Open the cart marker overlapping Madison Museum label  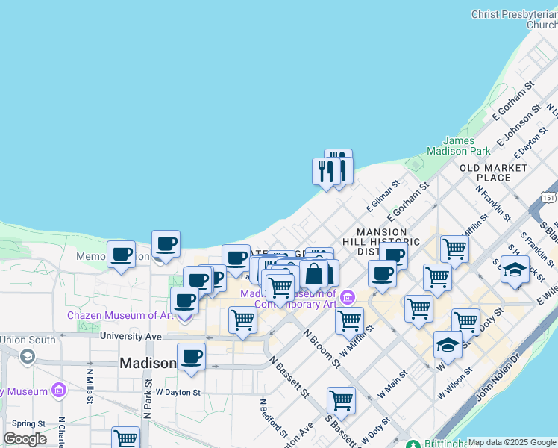pos(280,287)
